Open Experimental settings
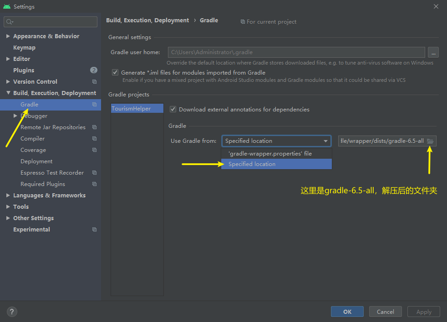This screenshot has height=322, width=447. 32,230
